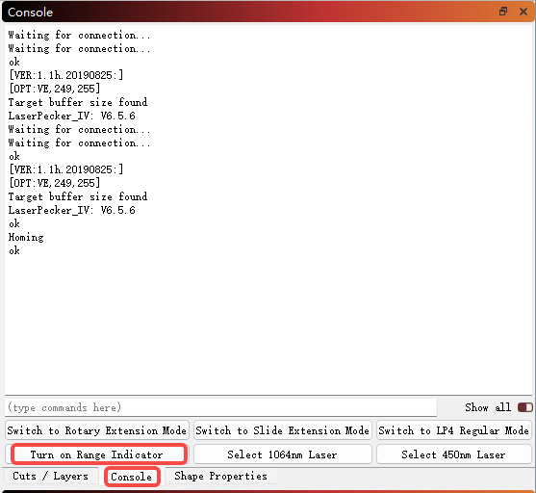The width and height of the screenshot is (536, 493).
Task: Switch to LP4 Regular Mode
Action: (453, 430)
